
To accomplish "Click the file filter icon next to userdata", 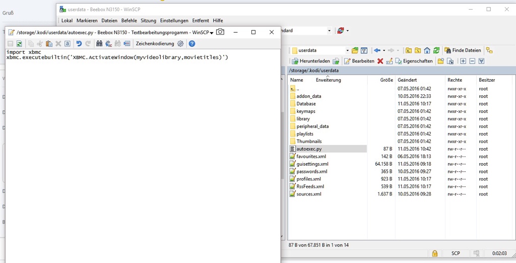I will coord(364,50).
